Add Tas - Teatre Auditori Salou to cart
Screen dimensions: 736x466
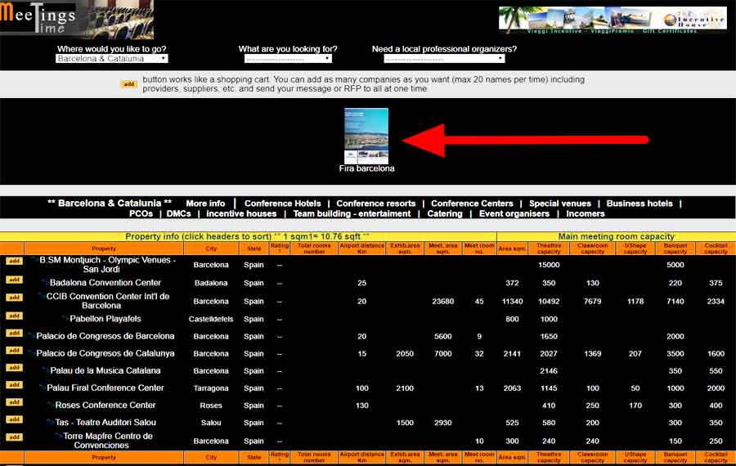click(x=14, y=419)
